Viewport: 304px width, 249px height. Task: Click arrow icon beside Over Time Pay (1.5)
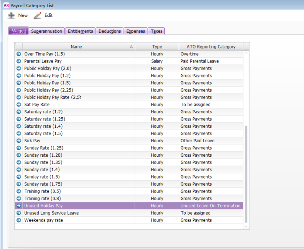[x=19, y=54]
